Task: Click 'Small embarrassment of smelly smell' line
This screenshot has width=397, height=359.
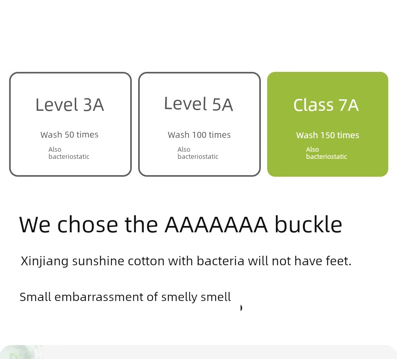Action: click(x=125, y=297)
